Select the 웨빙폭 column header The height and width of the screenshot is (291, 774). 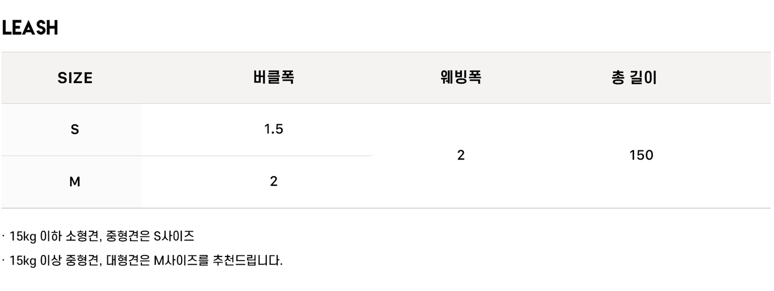[x=461, y=78]
